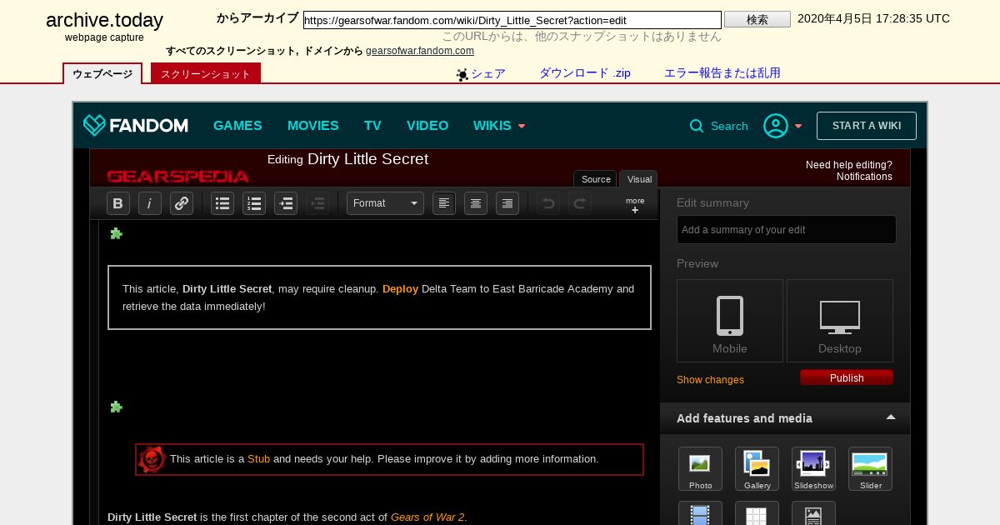The image size is (1000, 525).
Task: Add a Slideshow to the article
Action: point(813,469)
